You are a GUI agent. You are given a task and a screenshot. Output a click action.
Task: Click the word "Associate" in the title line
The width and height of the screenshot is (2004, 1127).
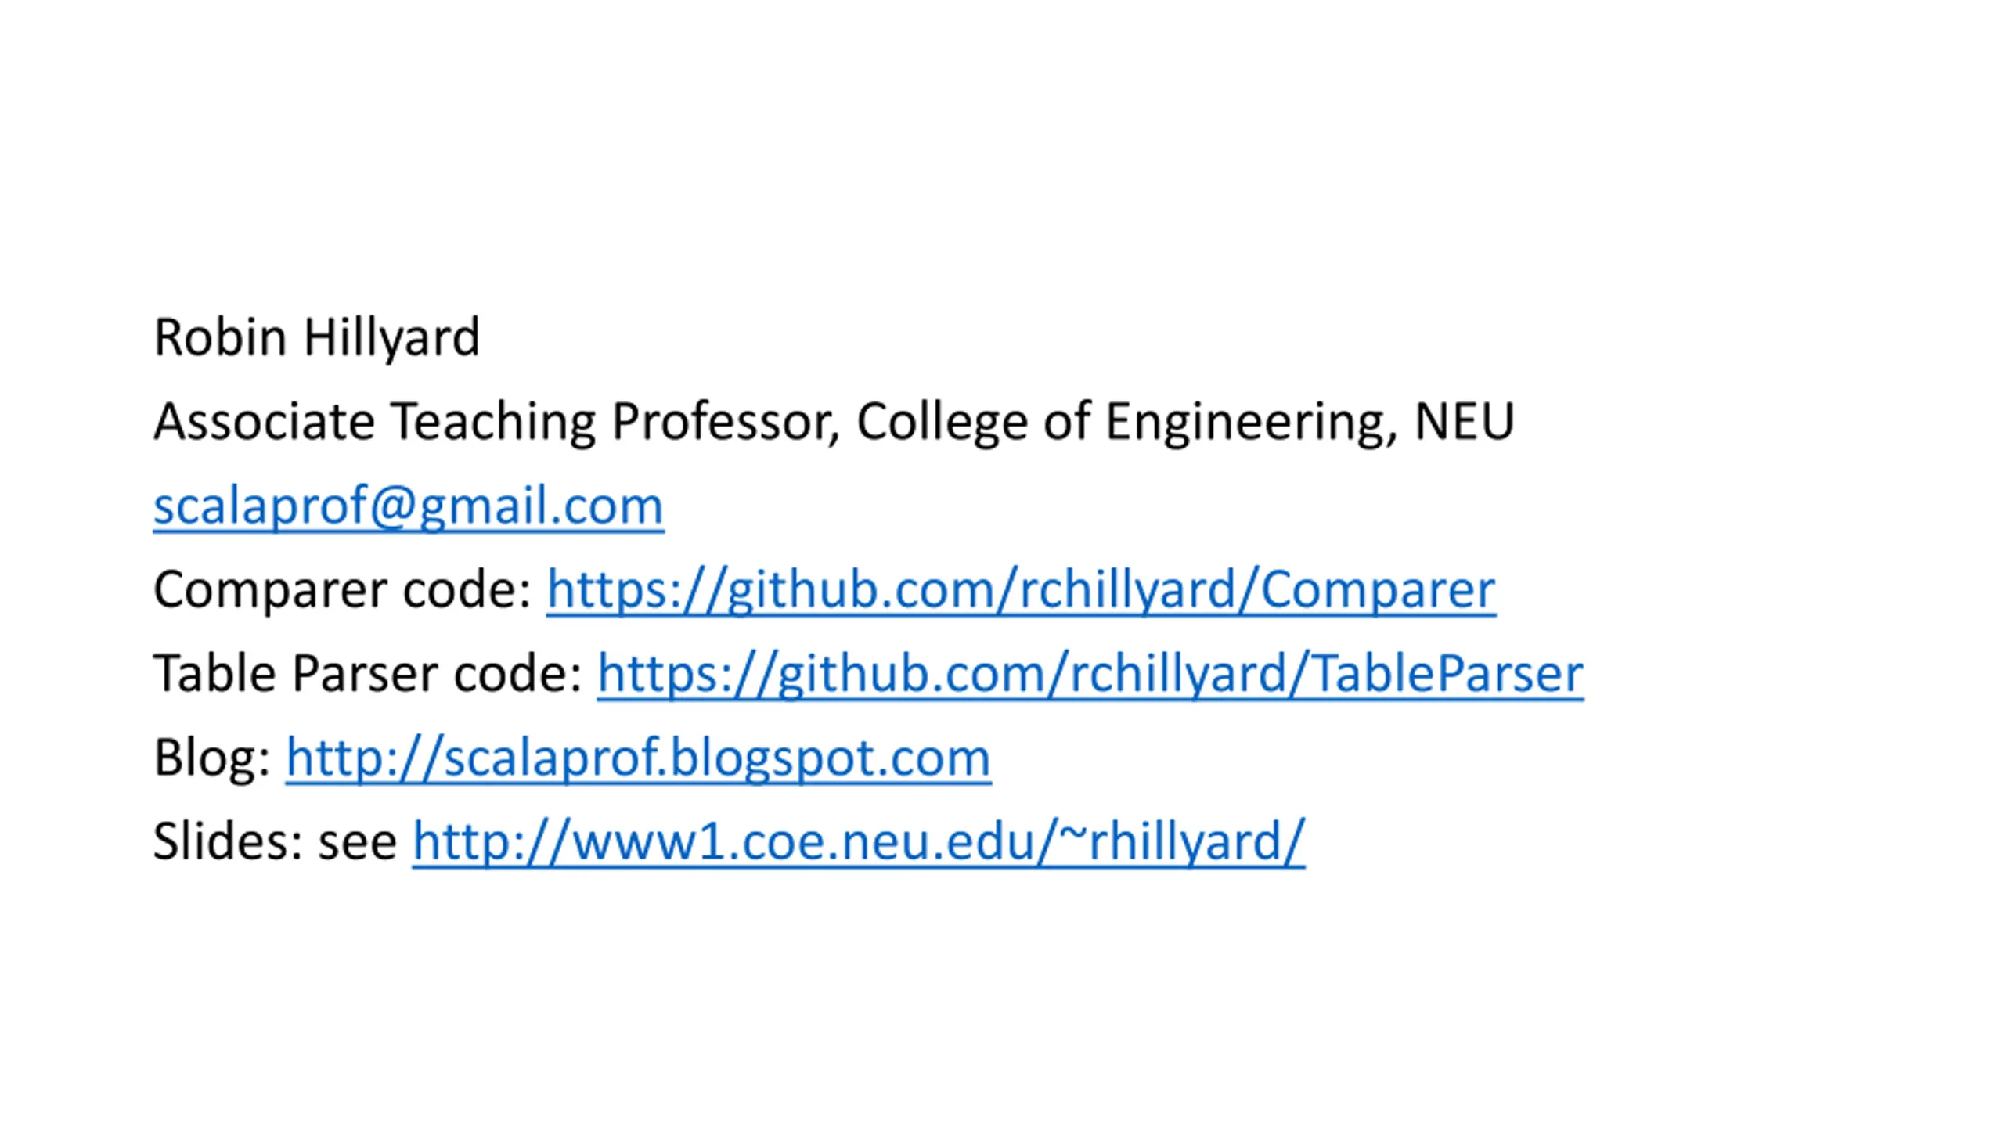point(264,422)
